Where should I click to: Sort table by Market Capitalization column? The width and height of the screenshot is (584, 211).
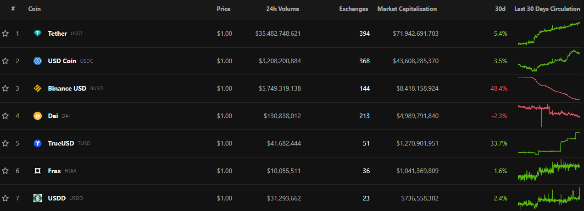(407, 9)
